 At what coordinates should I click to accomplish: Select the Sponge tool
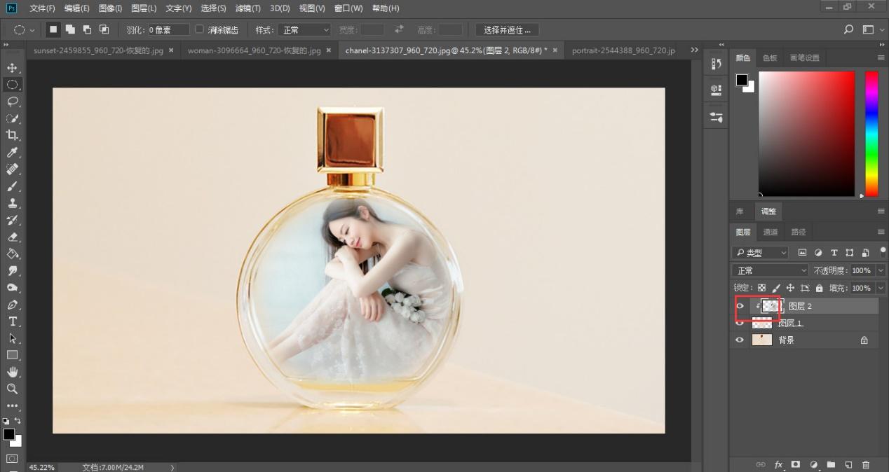coord(12,287)
